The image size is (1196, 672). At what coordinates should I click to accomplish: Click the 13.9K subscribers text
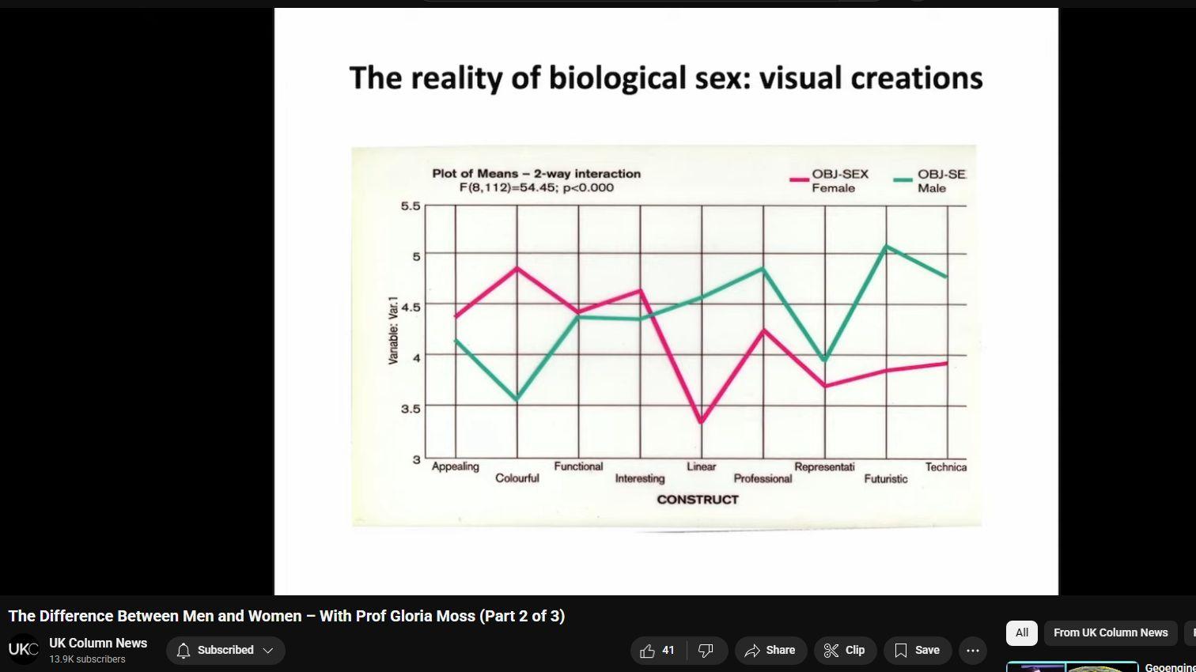pos(87,659)
